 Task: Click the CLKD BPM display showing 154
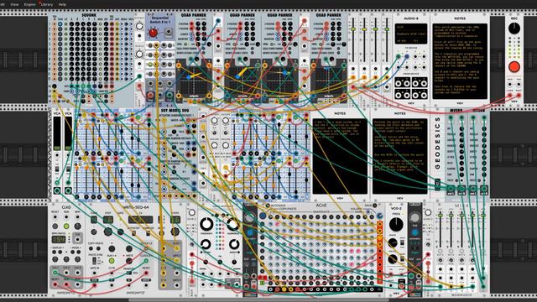pyautogui.click(x=59, y=239)
